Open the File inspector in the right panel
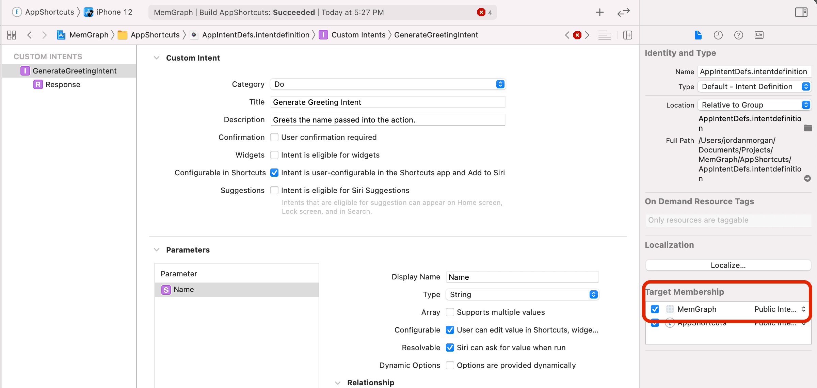 coord(698,35)
